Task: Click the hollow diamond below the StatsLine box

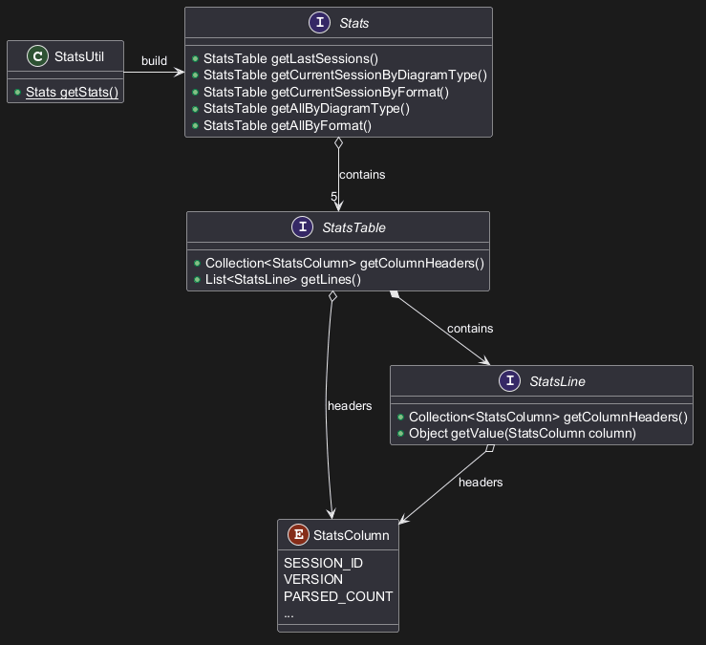Action: tap(489, 450)
